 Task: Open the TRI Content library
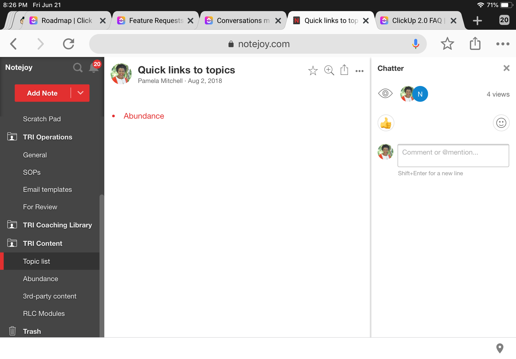pos(43,243)
